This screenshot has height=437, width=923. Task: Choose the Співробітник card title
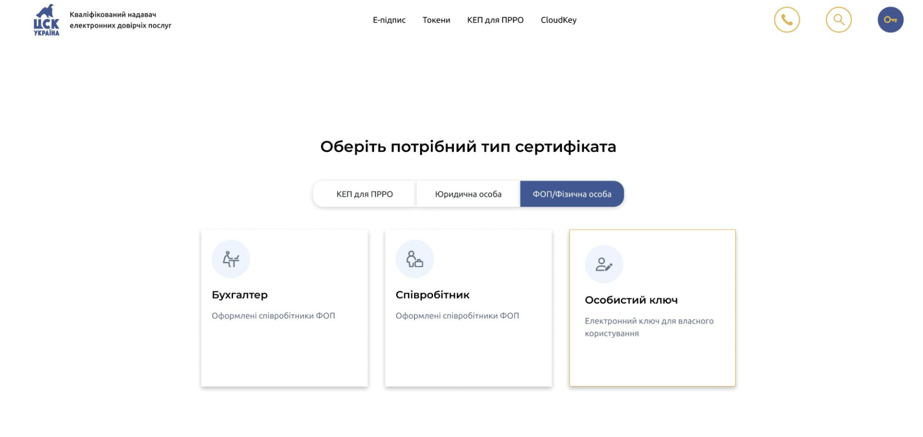[432, 295]
